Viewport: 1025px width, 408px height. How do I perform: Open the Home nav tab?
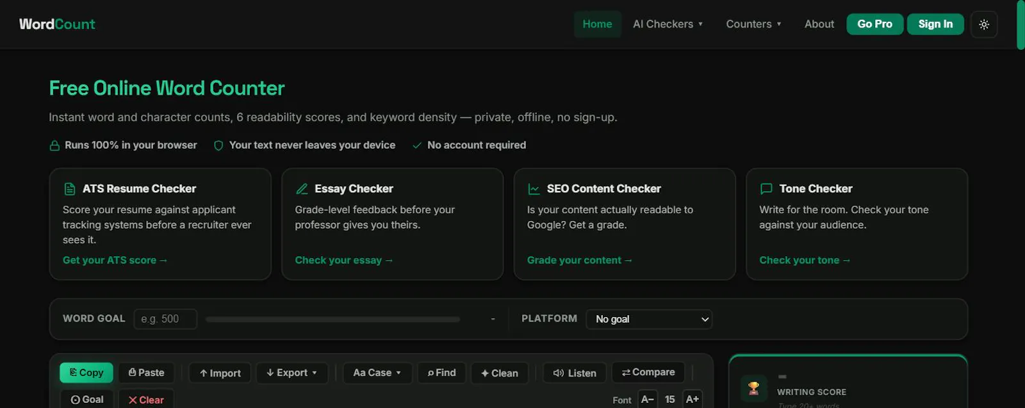pyautogui.click(x=597, y=24)
